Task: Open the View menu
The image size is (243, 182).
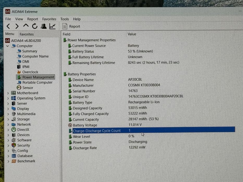Action: (x=19, y=19)
